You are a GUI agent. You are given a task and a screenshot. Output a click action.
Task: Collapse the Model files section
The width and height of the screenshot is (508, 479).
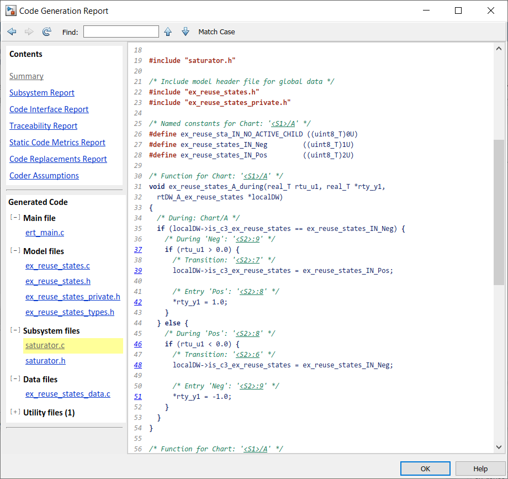(x=15, y=251)
